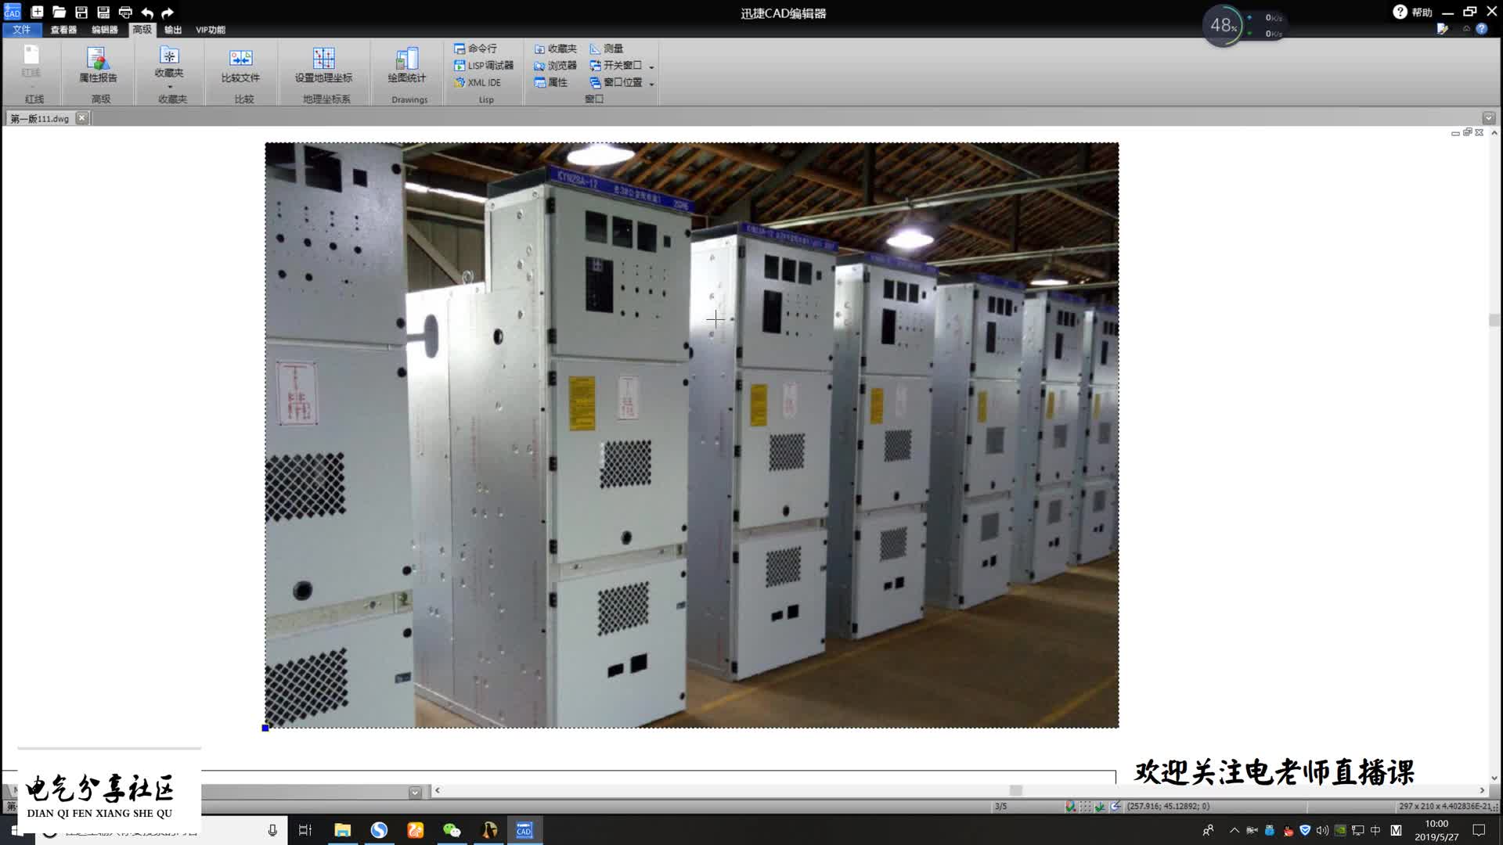Open the 浏览器 browser button

pos(555,66)
